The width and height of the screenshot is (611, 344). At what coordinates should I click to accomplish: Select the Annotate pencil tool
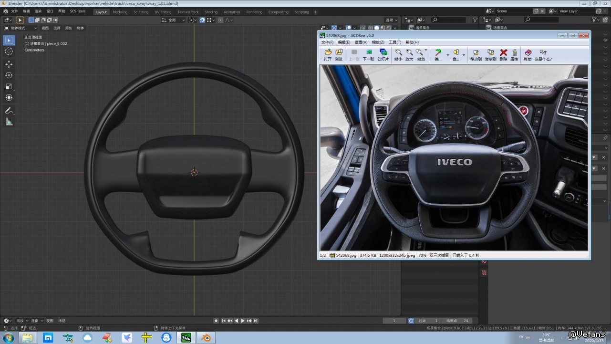pos(9,111)
